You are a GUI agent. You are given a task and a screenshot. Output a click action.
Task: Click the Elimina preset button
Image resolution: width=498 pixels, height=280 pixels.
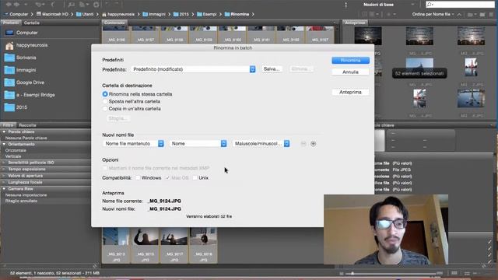coord(300,69)
